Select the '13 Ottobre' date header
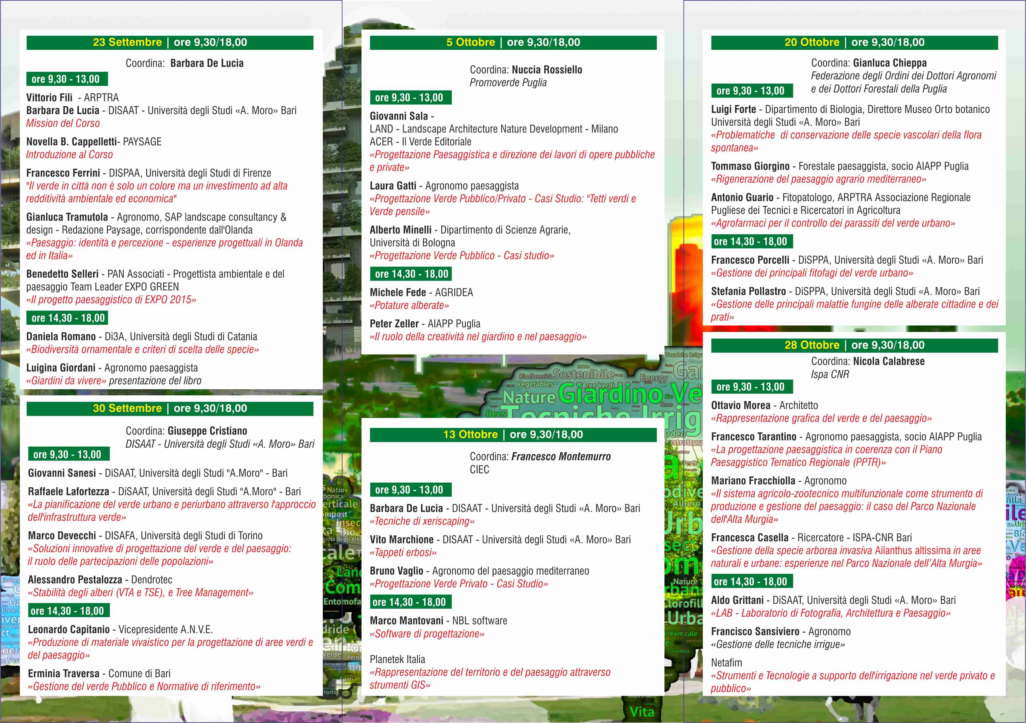1026x723 pixels. coord(513,435)
